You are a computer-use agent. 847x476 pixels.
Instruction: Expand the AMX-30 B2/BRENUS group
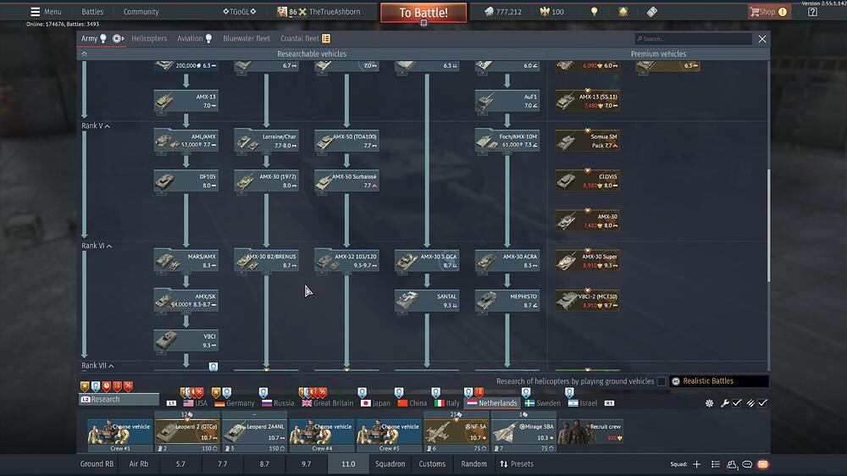[266, 261]
